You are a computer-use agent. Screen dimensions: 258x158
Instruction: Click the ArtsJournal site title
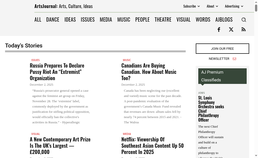63,6
